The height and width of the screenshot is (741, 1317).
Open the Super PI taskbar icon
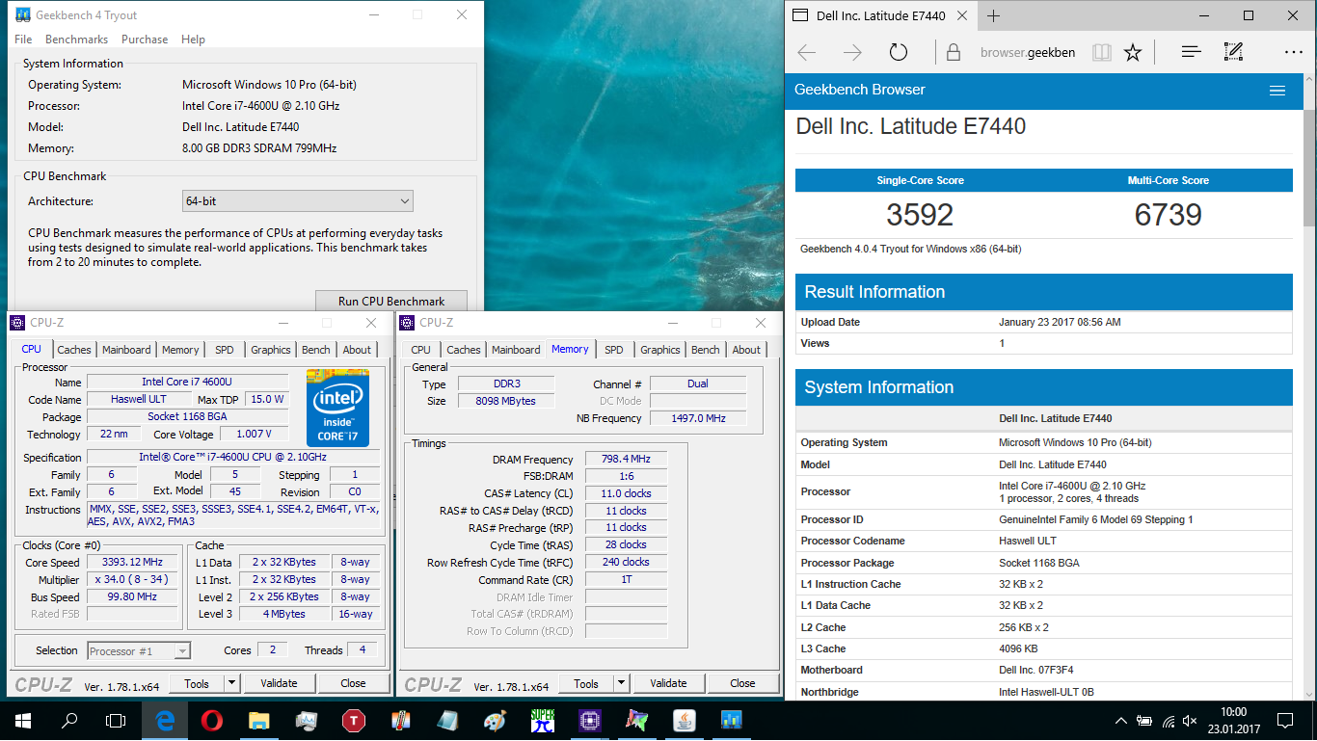[543, 720]
